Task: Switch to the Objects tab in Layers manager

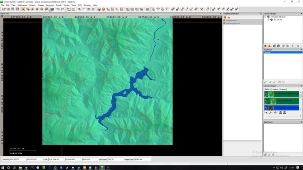Action: pyautogui.click(x=275, y=89)
